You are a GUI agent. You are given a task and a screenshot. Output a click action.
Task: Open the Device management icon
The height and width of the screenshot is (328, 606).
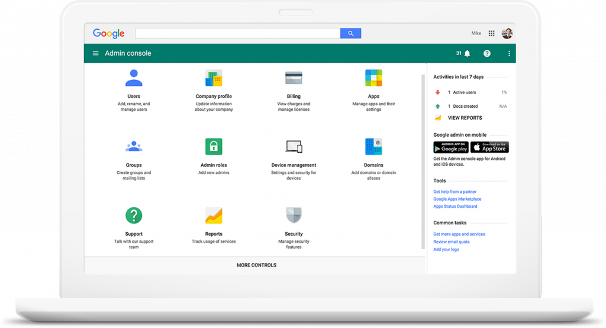pyautogui.click(x=294, y=147)
